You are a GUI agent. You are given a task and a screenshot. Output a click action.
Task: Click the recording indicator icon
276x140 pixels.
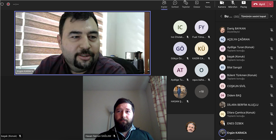point(8,4)
